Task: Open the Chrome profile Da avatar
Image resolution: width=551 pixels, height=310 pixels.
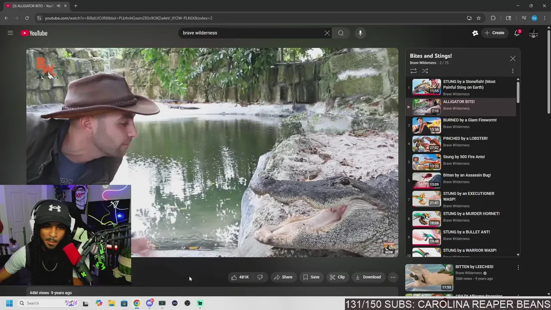Action: coord(534,18)
